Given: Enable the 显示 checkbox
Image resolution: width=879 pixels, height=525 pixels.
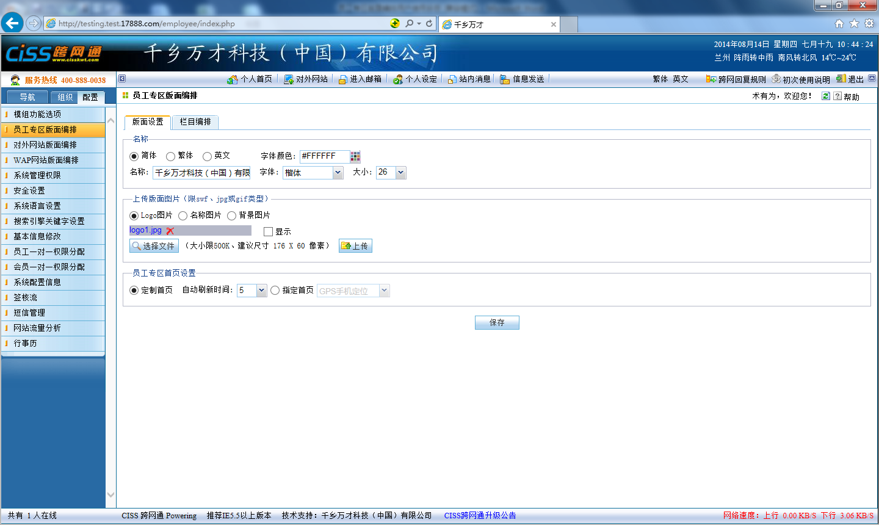Looking at the screenshot, I should click(x=268, y=231).
